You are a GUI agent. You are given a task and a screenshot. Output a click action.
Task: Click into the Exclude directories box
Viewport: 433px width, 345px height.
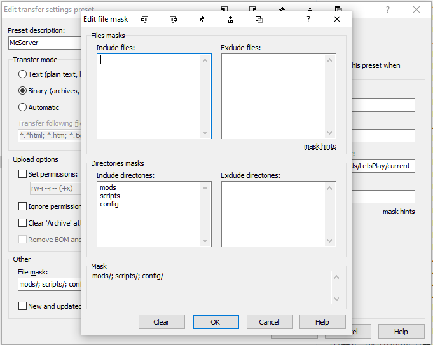(x=273, y=214)
